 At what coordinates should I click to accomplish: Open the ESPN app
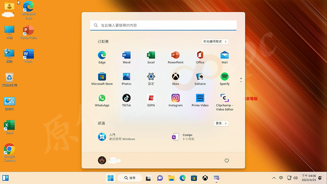pos(151,100)
